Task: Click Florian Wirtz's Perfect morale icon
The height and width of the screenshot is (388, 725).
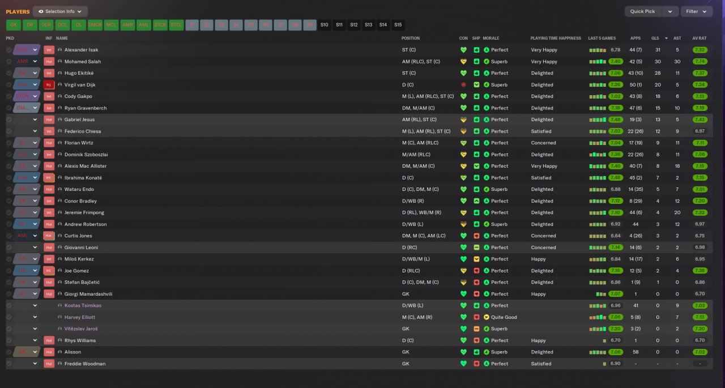Action: pos(486,143)
